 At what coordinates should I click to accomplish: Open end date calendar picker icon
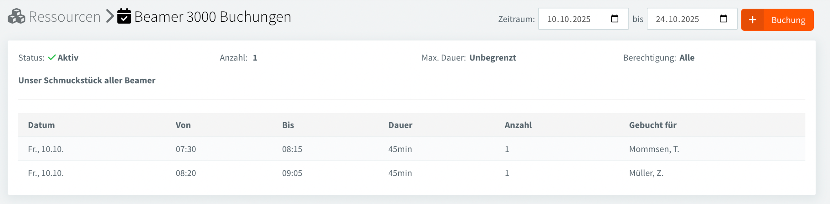point(723,19)
